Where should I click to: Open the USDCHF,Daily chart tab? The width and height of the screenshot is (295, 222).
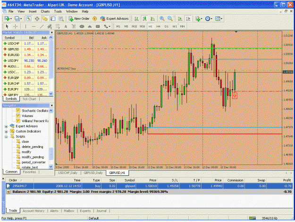click(67, 173)
